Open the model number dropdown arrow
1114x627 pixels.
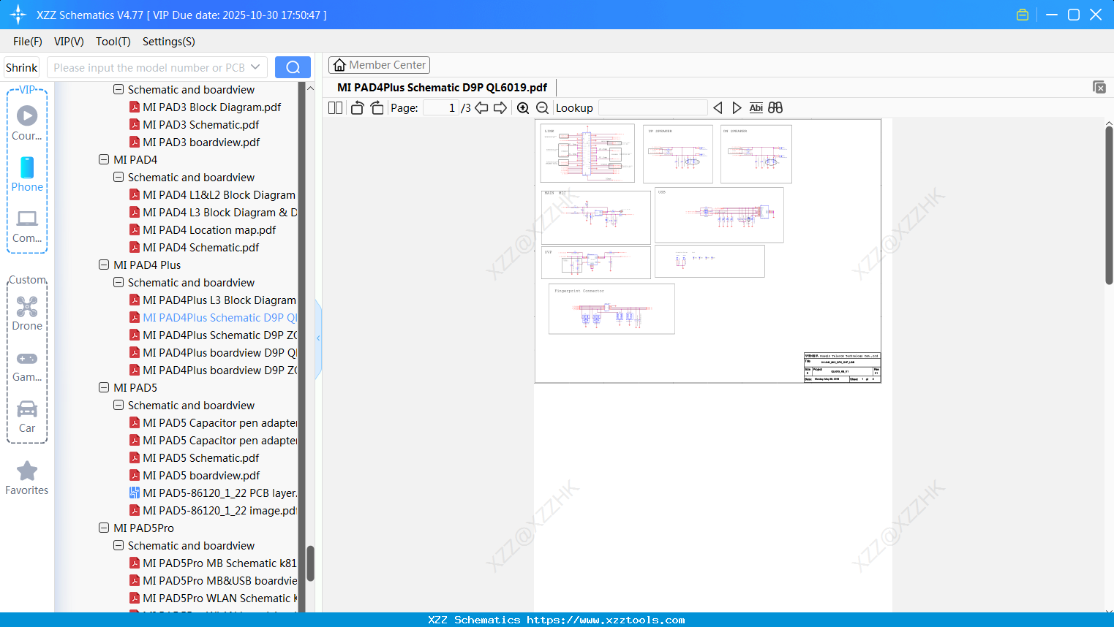coord(255,67)
